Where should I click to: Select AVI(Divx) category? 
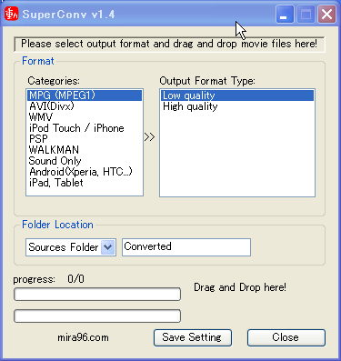click(x=85, y=106)
